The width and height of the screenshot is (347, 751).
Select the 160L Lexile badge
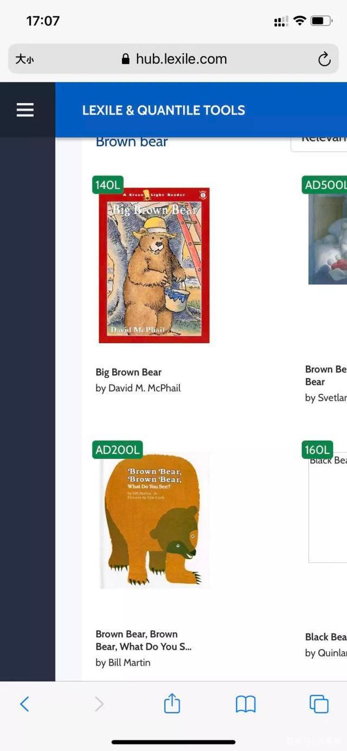point(317,450)
